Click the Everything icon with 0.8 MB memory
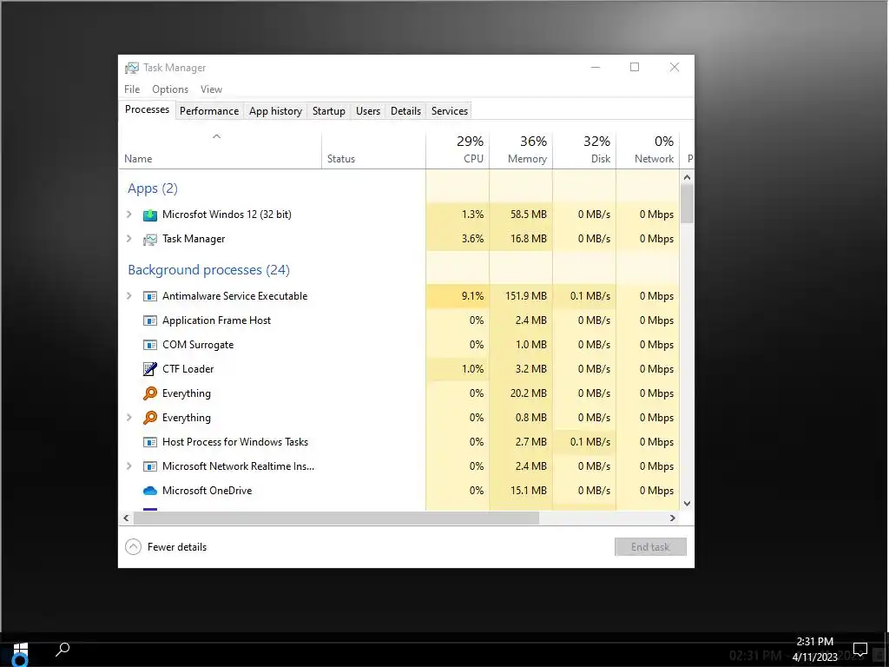This screenshot has height=667, width=889. point(149,418)
